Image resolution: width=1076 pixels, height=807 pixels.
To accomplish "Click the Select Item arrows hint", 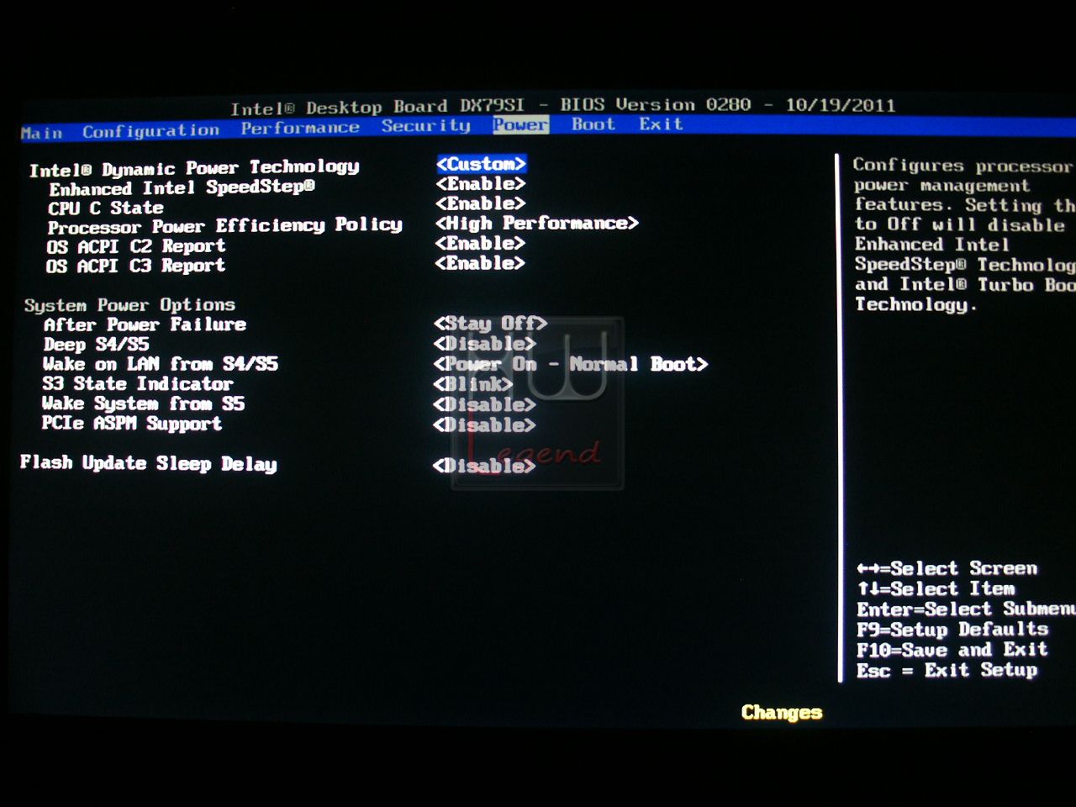I will coord(936,588).
